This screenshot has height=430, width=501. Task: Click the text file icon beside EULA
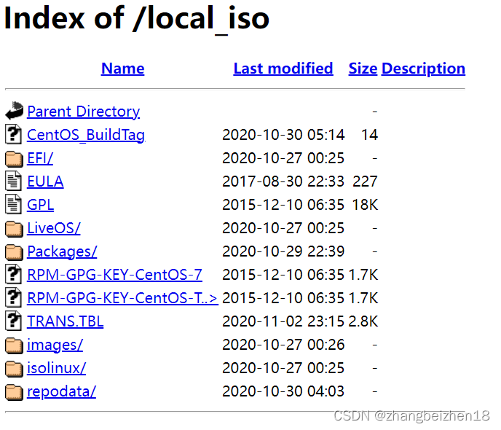14,181
